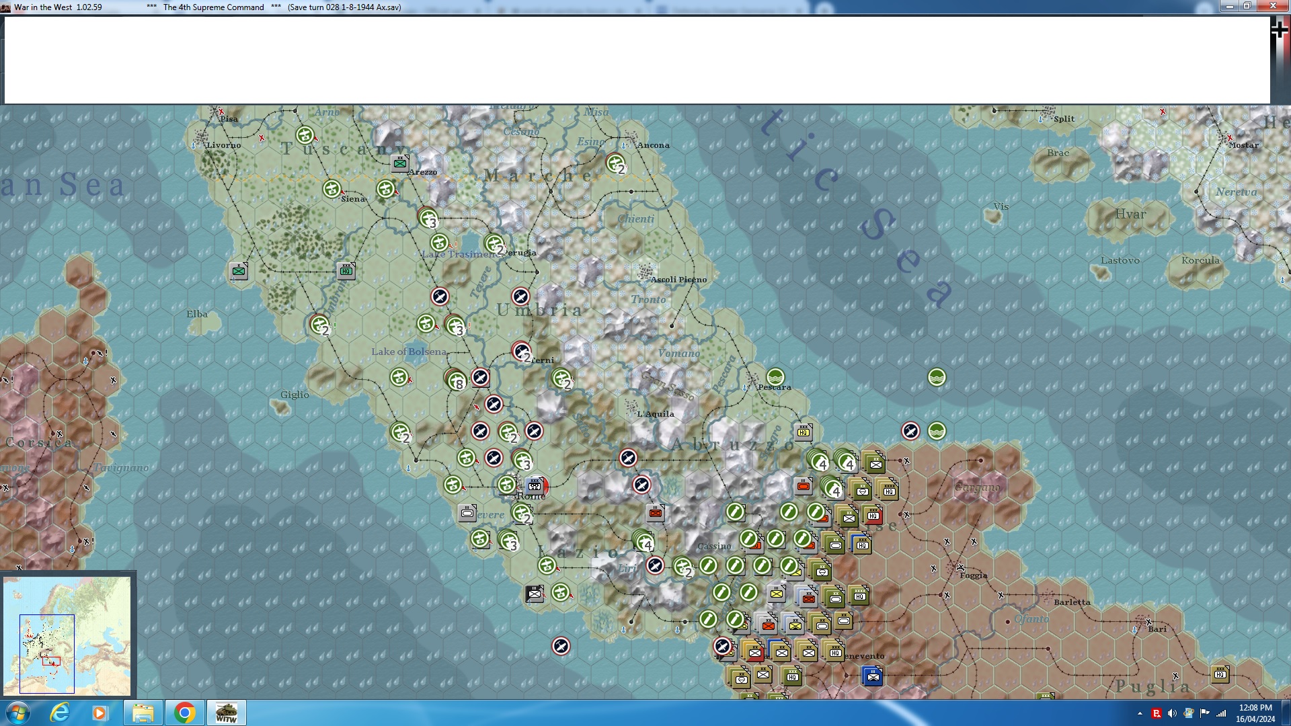1291x726 pixels.
Task: Select the corps HQ counter at Rome
Action: pos(535,485)
